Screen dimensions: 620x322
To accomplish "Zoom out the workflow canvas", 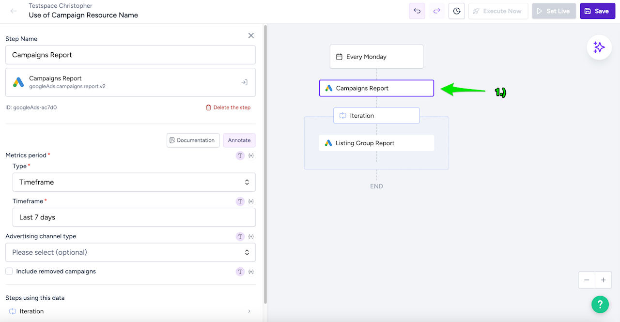I will coord(587,280).
